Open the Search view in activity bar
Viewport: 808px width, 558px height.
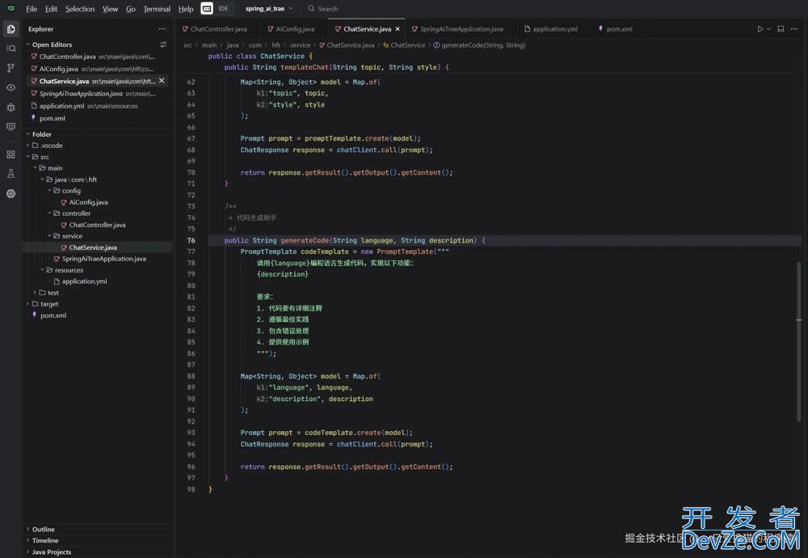[11, 49]
